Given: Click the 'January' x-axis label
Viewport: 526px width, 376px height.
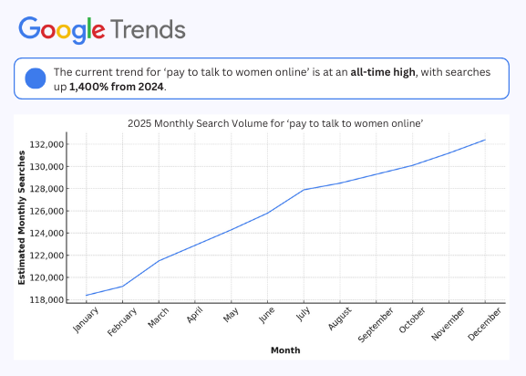Looking at the screenshot, I should point(86,319).
